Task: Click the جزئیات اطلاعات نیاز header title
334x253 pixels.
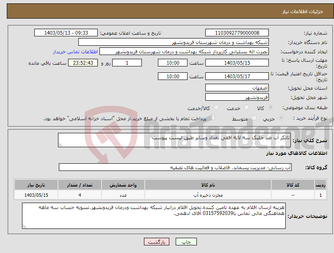Action: [x=303, y=11]
